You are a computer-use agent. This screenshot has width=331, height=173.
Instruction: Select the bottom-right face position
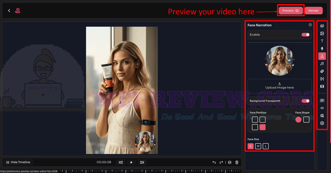click(x=262, y=127)
